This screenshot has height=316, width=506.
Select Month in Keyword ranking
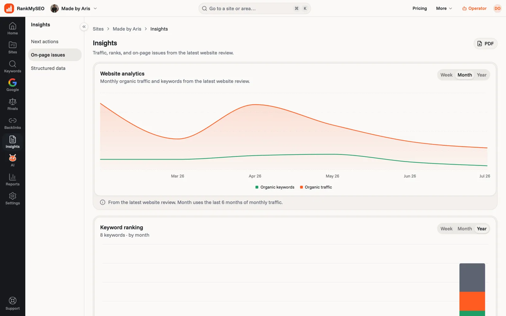tap(465, 229)
